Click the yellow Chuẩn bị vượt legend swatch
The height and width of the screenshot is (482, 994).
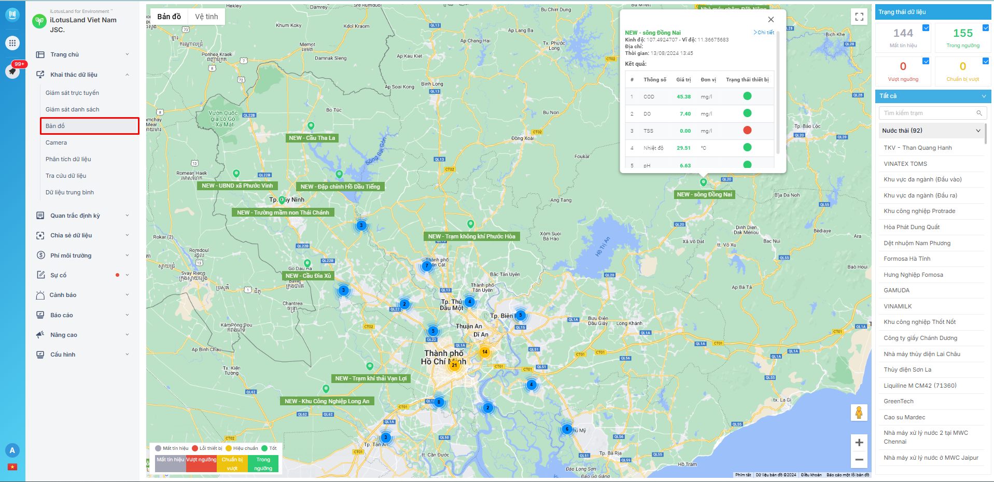point(232,464)
